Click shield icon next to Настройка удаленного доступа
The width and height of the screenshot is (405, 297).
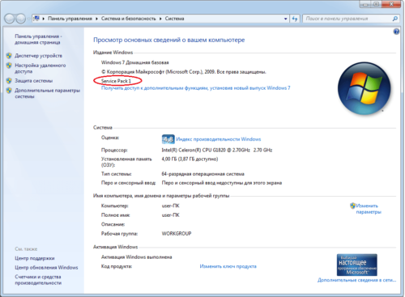coord(9,66)
